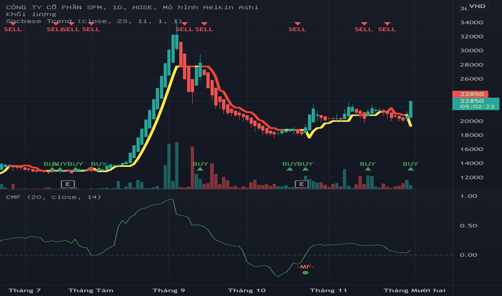Click the rightmost BUY arrow signal
Screen dimensions: 502x296
click(410, 169)
